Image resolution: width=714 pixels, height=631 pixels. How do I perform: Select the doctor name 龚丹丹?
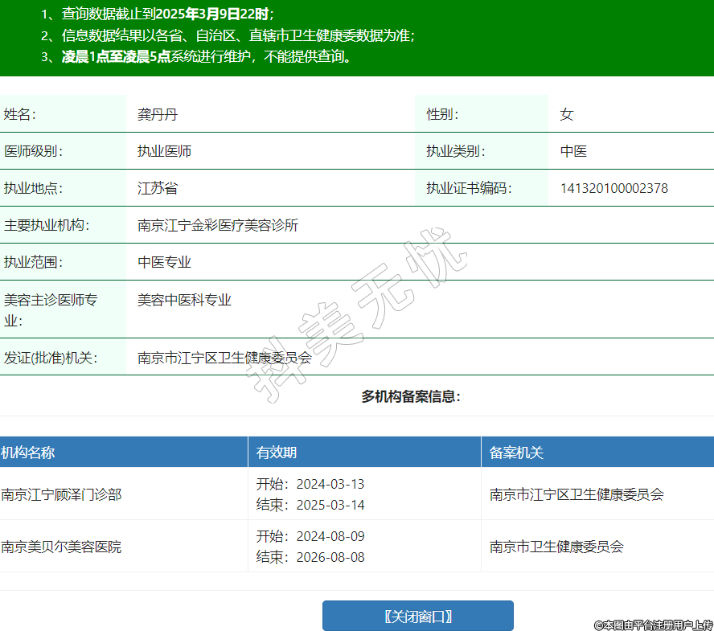[158, 114]
